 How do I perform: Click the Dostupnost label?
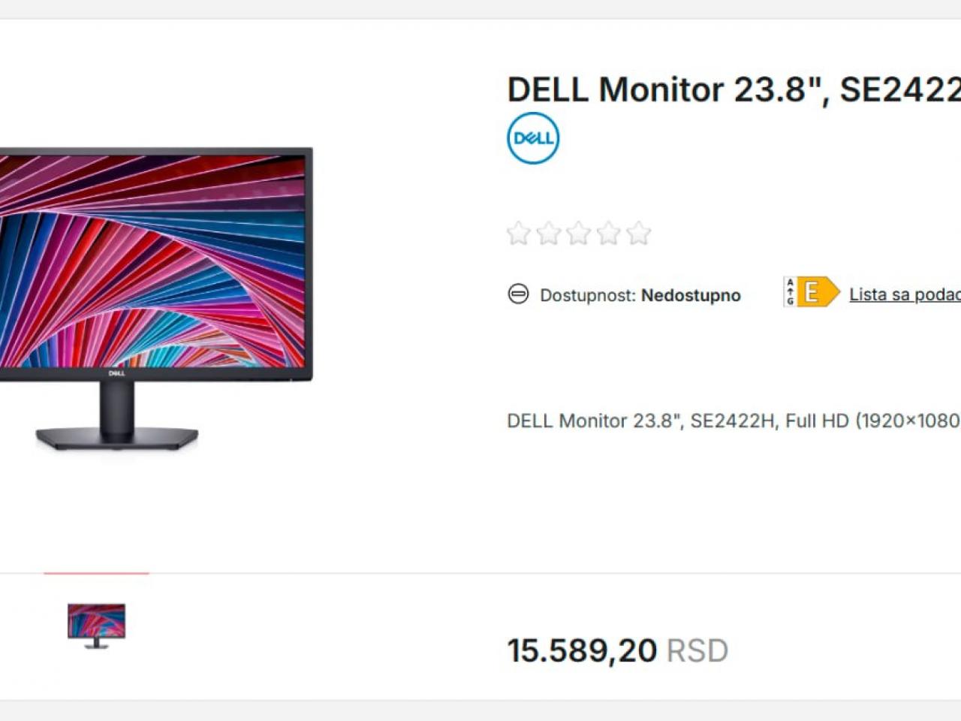click(x=588, y=295)
